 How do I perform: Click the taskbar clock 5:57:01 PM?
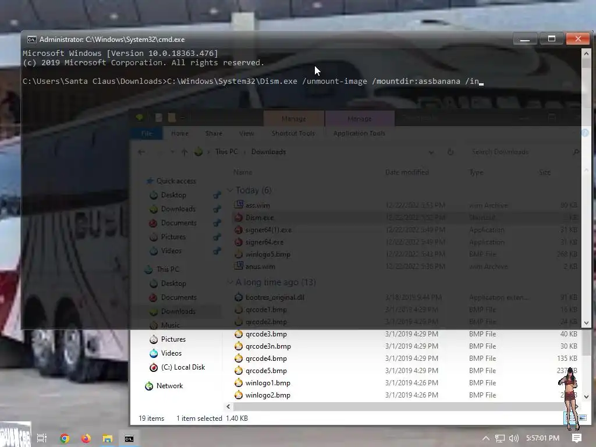click(542, 438)
